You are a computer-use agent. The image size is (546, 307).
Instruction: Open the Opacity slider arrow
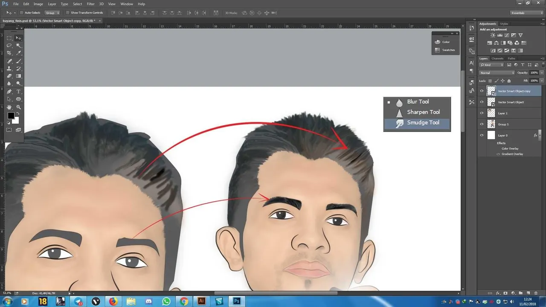click(x=542, y=73)
